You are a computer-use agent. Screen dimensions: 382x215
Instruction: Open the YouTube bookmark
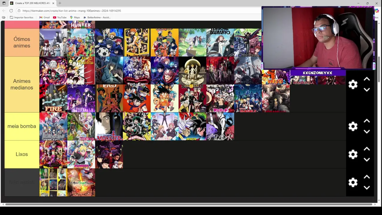point(60,17)
